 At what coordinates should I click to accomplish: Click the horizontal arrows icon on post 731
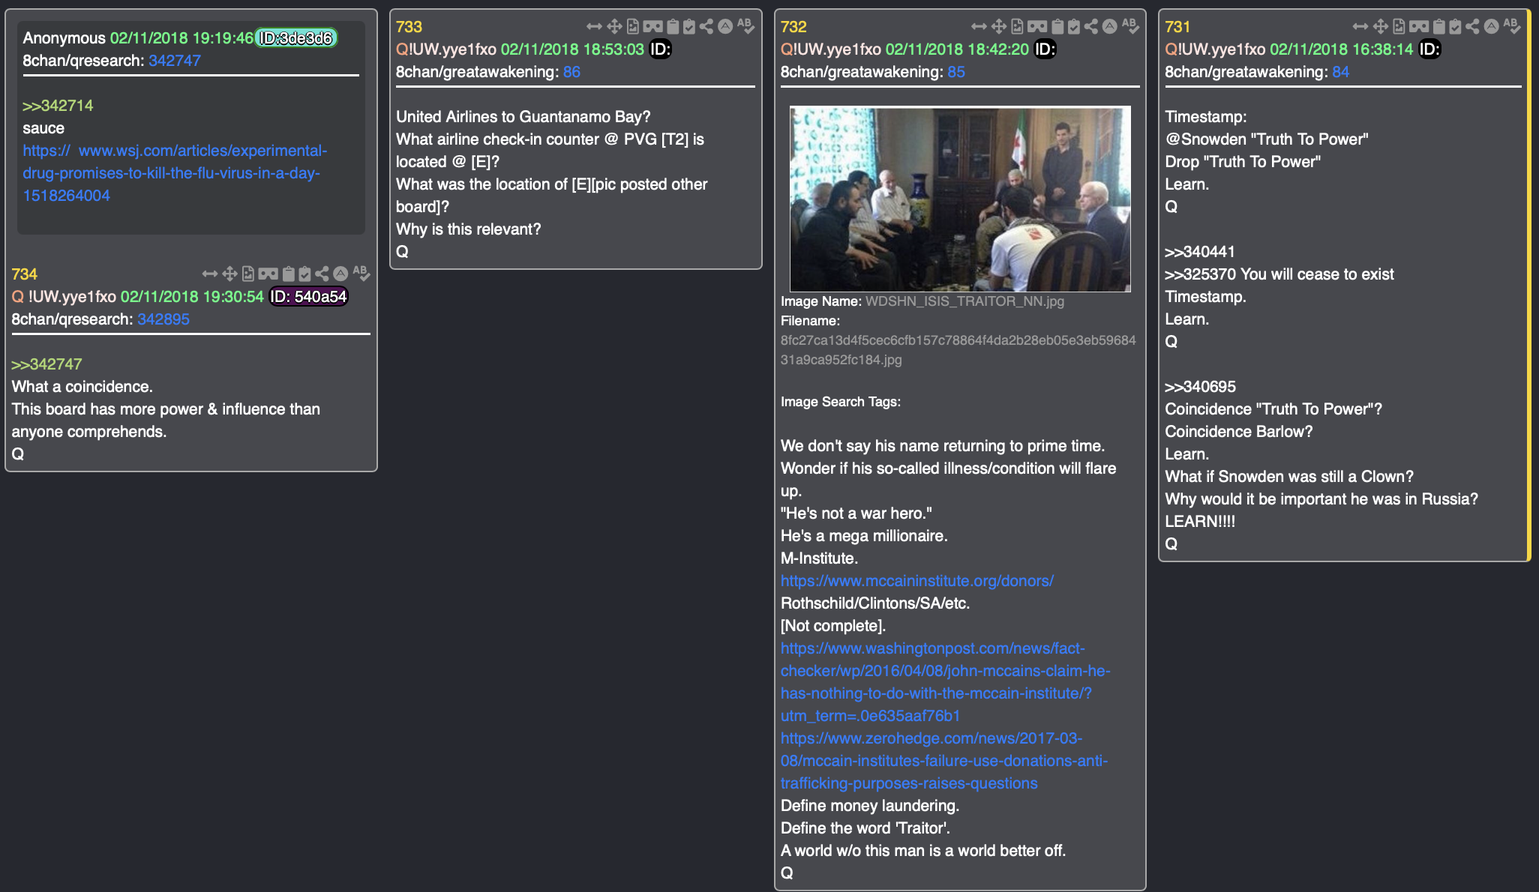[x=1360, y=27]
